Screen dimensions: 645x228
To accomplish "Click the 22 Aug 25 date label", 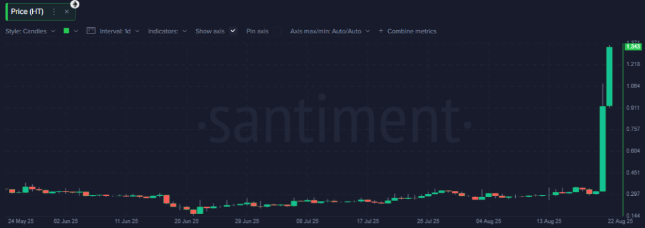I will click(620, 222).
